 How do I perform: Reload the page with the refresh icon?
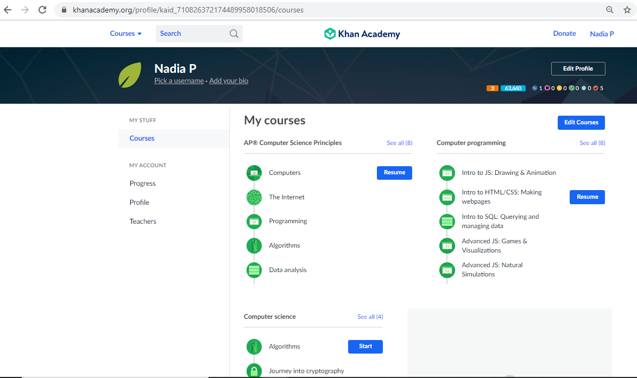coord(42,10)
